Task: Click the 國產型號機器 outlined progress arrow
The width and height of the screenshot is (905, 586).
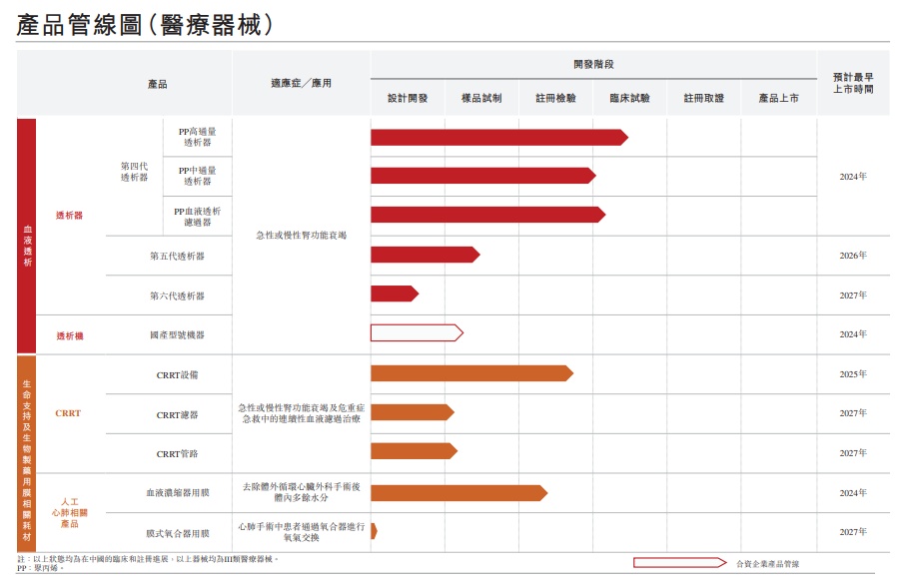Action: (417, 332)
